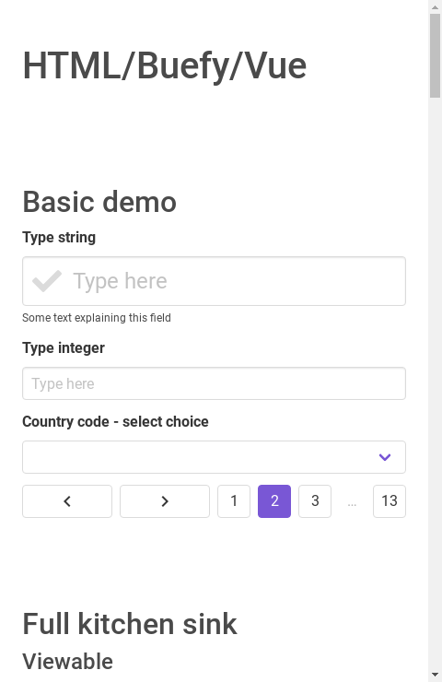Open the Country code select box

(x=214, y=457)
